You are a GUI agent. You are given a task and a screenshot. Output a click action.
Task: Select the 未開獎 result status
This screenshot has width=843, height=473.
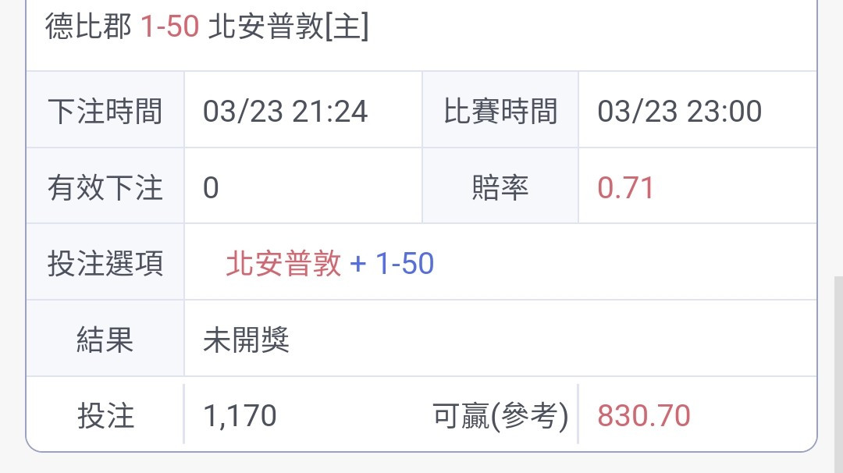pyautogui.click(x=246, y=340)
